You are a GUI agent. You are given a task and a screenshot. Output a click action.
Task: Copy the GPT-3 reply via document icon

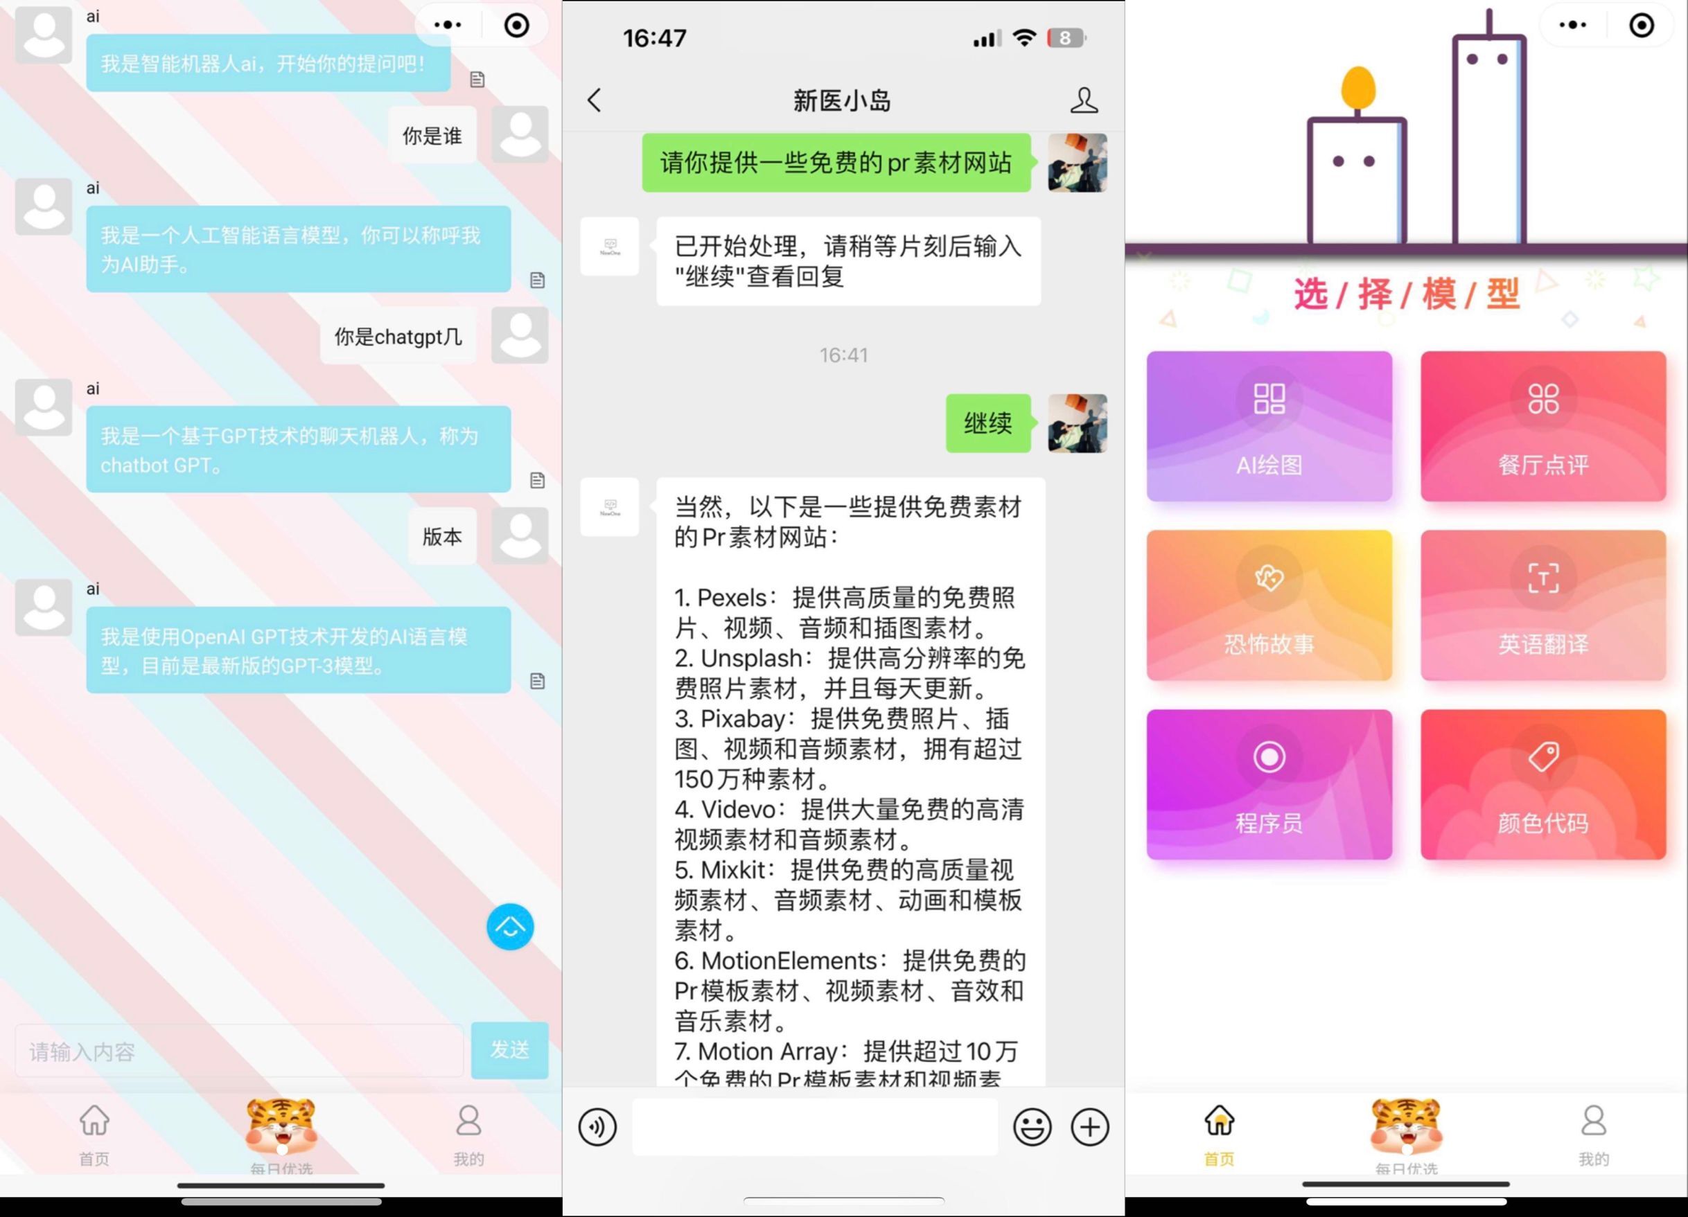point(537,681)
